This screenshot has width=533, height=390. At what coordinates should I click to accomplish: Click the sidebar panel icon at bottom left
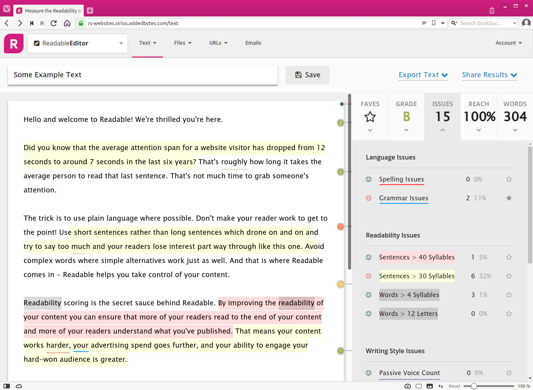(x=6, y=386)
